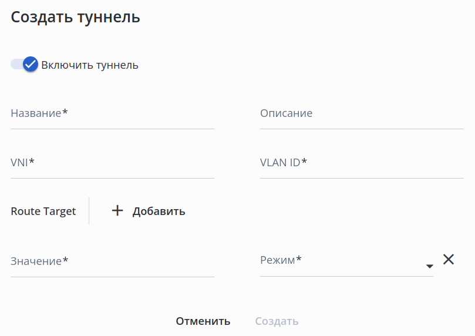Toggle the "Включить туннель" switch

(25, 65)
